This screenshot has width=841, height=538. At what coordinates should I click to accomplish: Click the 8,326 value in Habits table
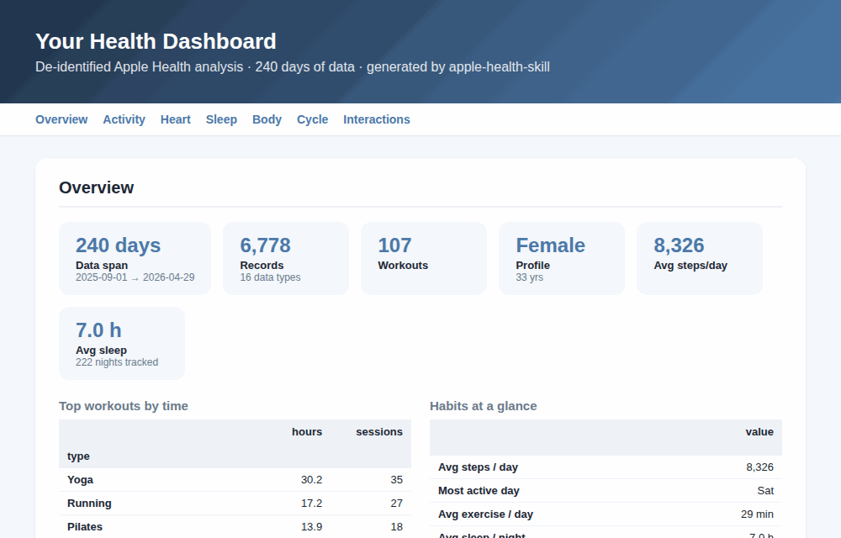coord(759,467)
